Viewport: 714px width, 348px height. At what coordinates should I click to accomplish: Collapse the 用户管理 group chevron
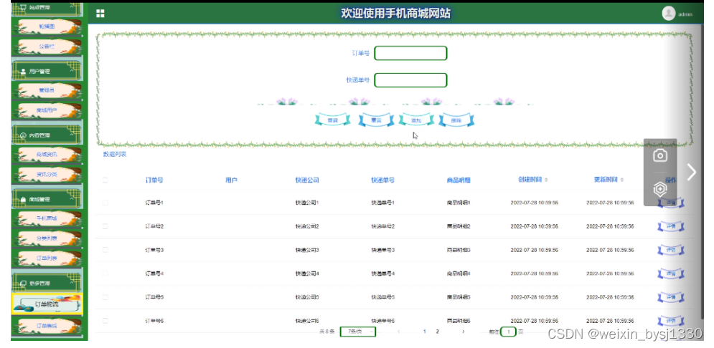click(72, 71)
